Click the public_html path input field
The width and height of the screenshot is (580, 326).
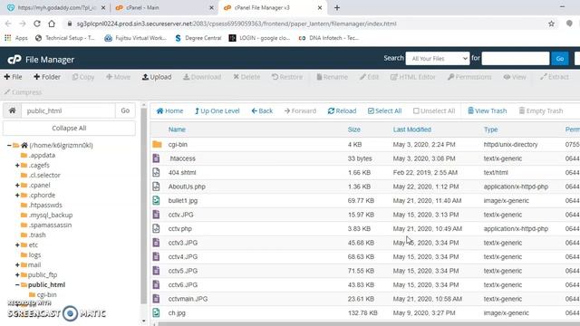click(68, 110)
